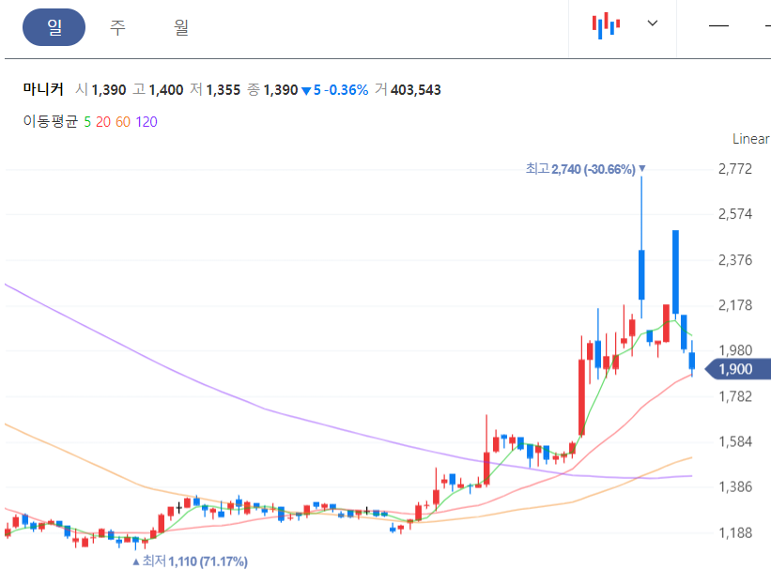Switch to the 월 (monthly) chart tab
Viewport: 771px width, 570px height.
coord(181,27)
